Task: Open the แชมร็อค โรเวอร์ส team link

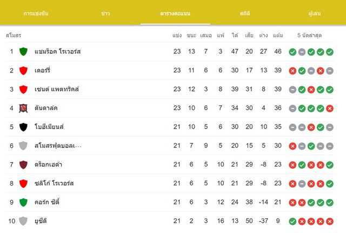Action: click(x=58, y=52)
